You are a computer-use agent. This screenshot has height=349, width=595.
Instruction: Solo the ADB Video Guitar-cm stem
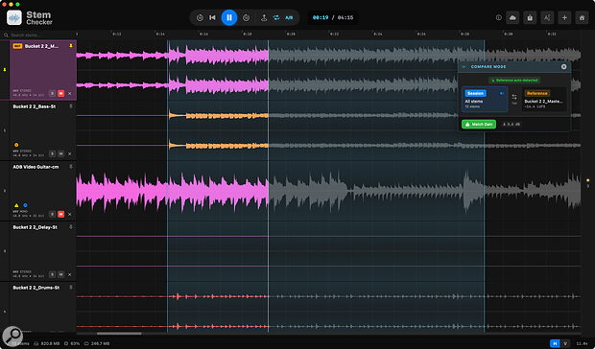pyautogui.click(x=53, y=214)
